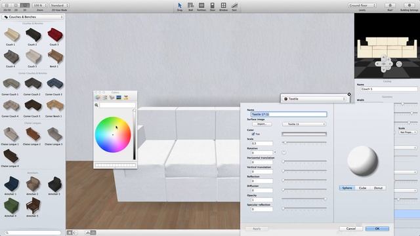Cancel the material dialog
This screenshot has height=236, width=420.
[351, 229]
